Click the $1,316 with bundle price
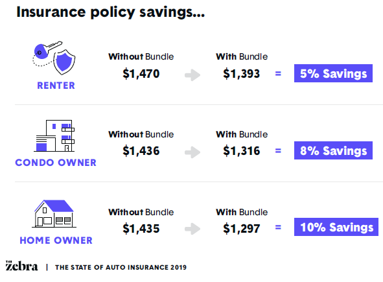Screen dimensions: 383x282 (x=241, y=151)
